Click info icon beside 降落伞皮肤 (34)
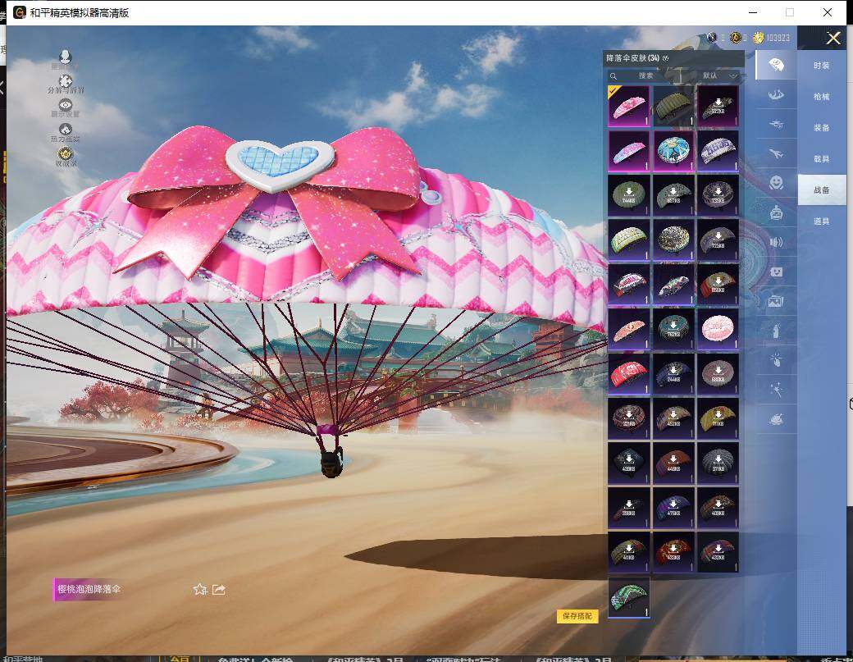This screenshot has height=662, width=853. [x=666, y=57]
